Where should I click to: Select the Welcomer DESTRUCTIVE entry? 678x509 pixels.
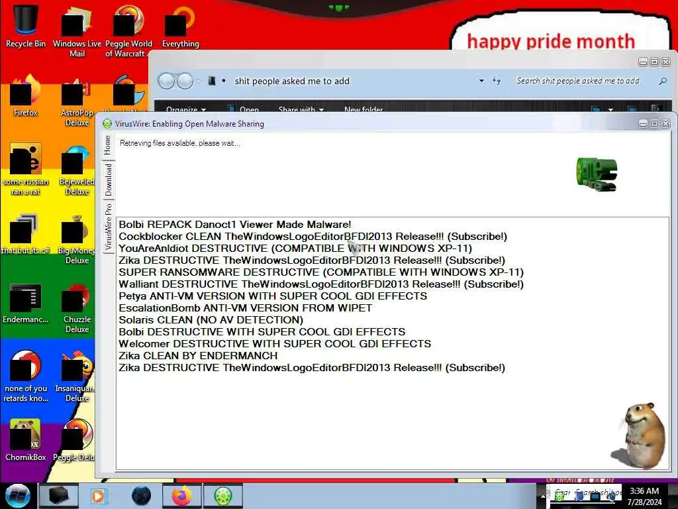pyautogui.click(x=275, y=344)
